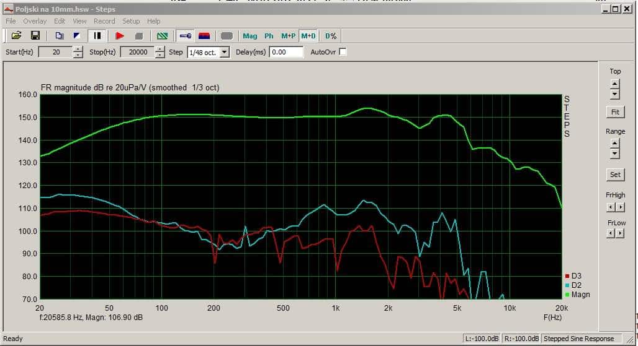Viewport: 638px width, 346px height.
Task: Click the D2 legend cyan swatch
Action: pyautogui.click(x=567, y=285)
